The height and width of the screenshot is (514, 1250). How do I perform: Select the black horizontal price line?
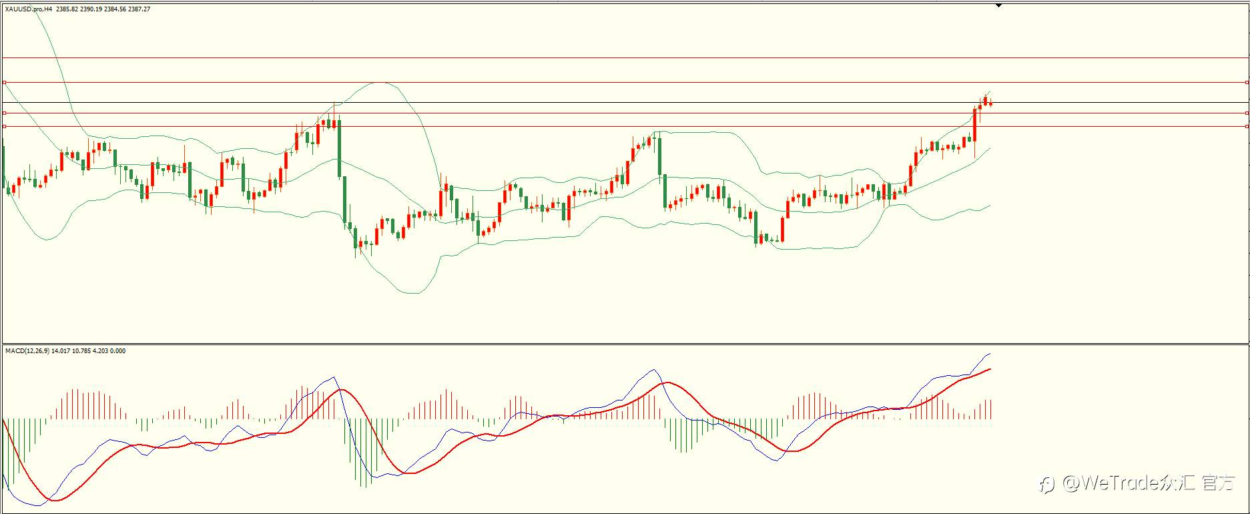(625, 103)
